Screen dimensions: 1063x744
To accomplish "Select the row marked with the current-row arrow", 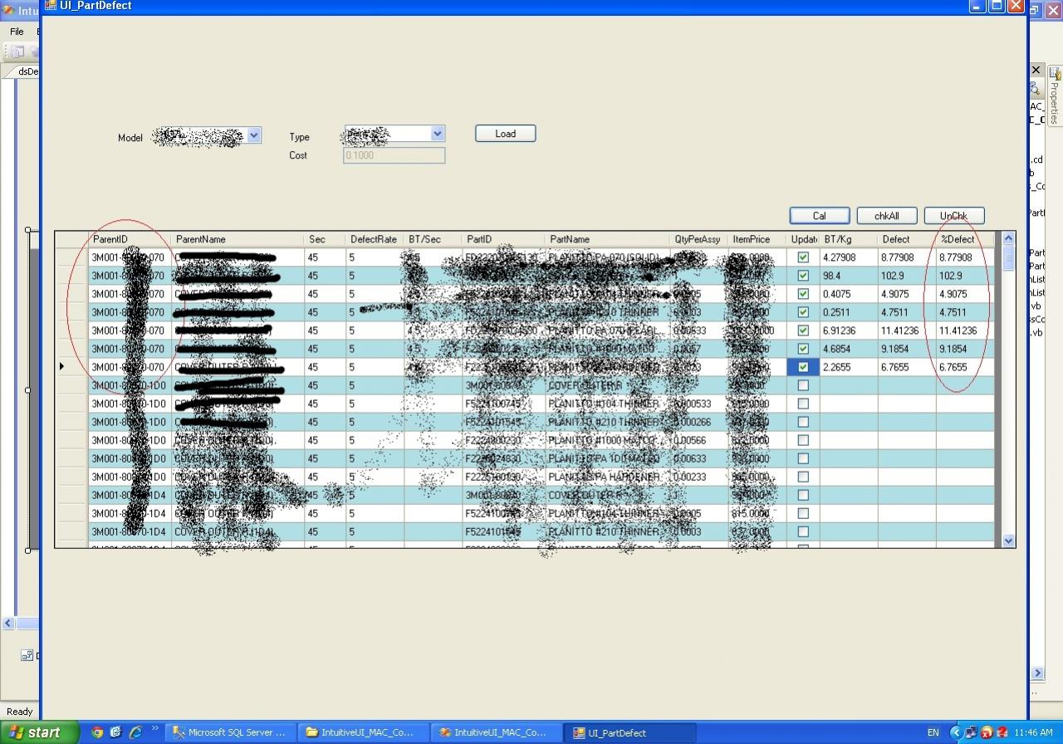I will [71, 367].
